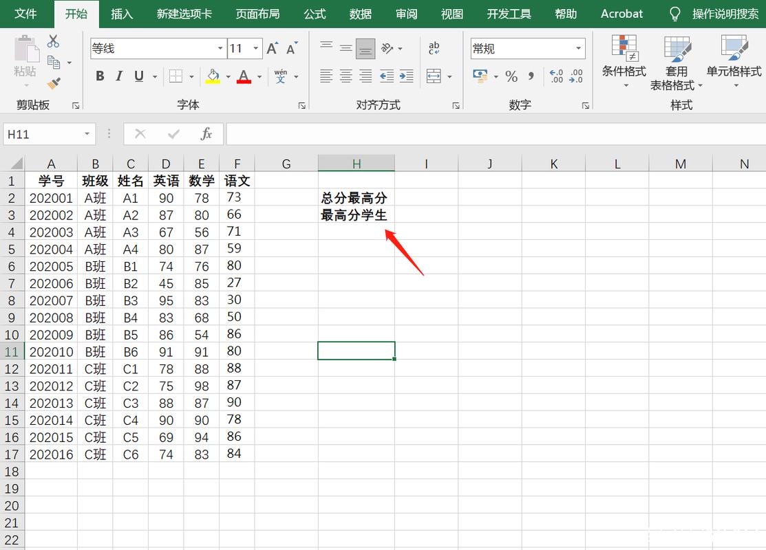The image size is (766, 550).
Task: Click the text orientation icon
Action: [x=387, y=48]
